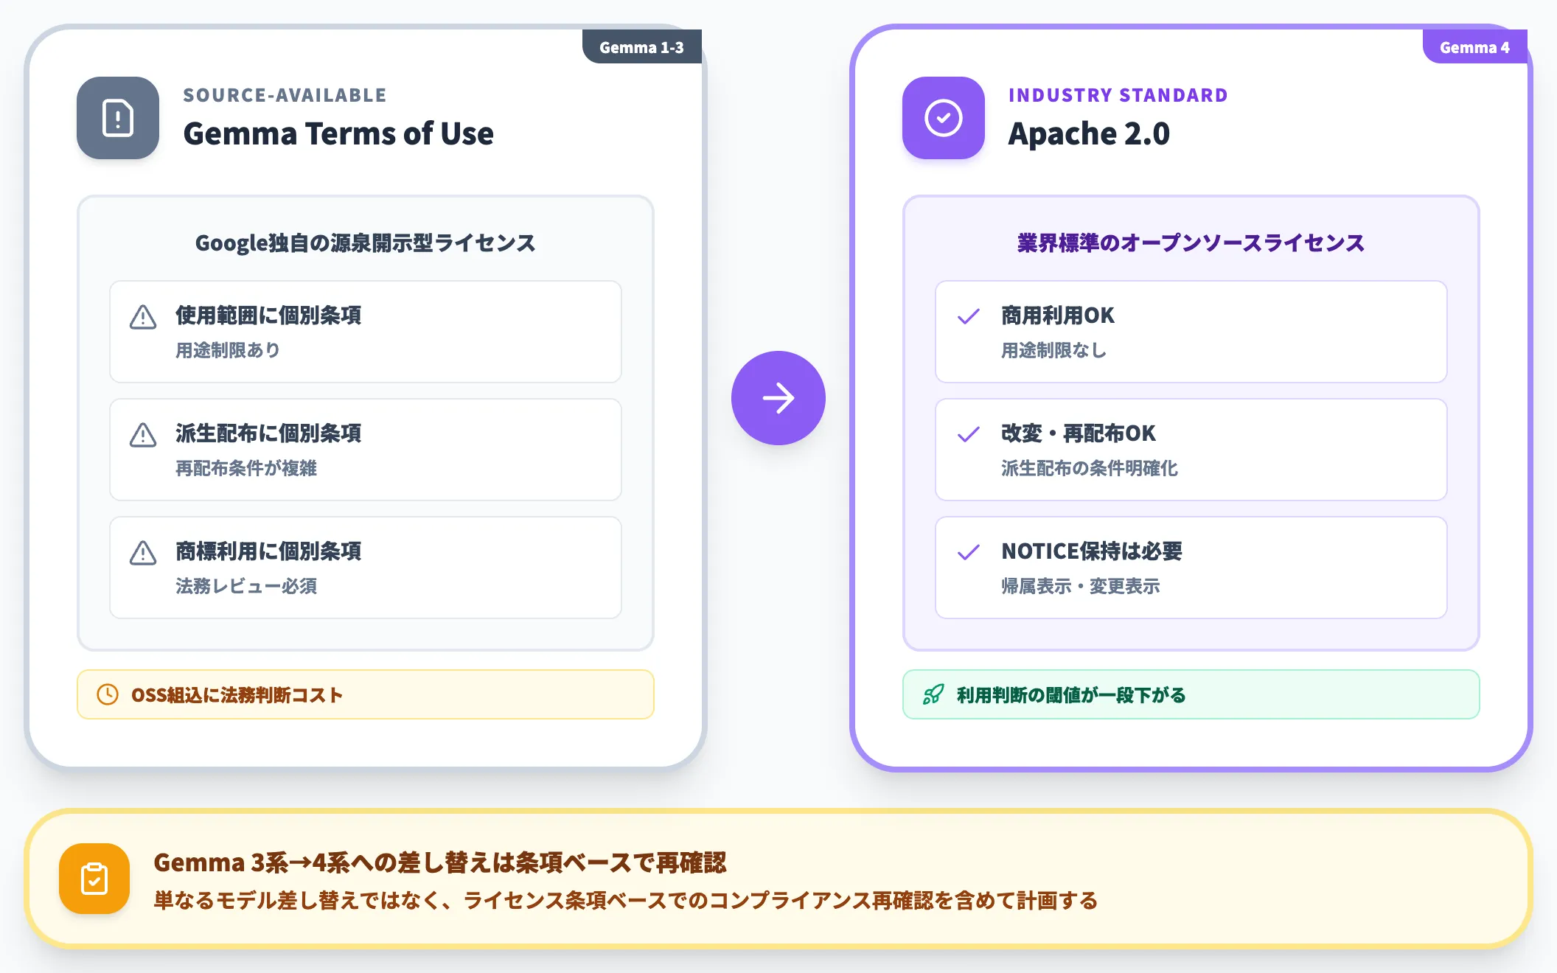Click the 使用範囲に個別条項 text
This screenshot has width=1557, height=973.
tap(268, 315)
